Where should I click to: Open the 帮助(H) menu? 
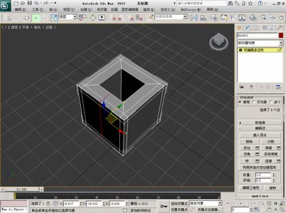(x=213, y=9)
